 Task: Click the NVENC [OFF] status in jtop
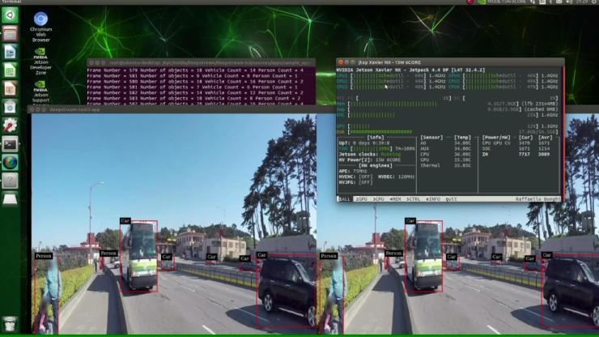(355, 177)
